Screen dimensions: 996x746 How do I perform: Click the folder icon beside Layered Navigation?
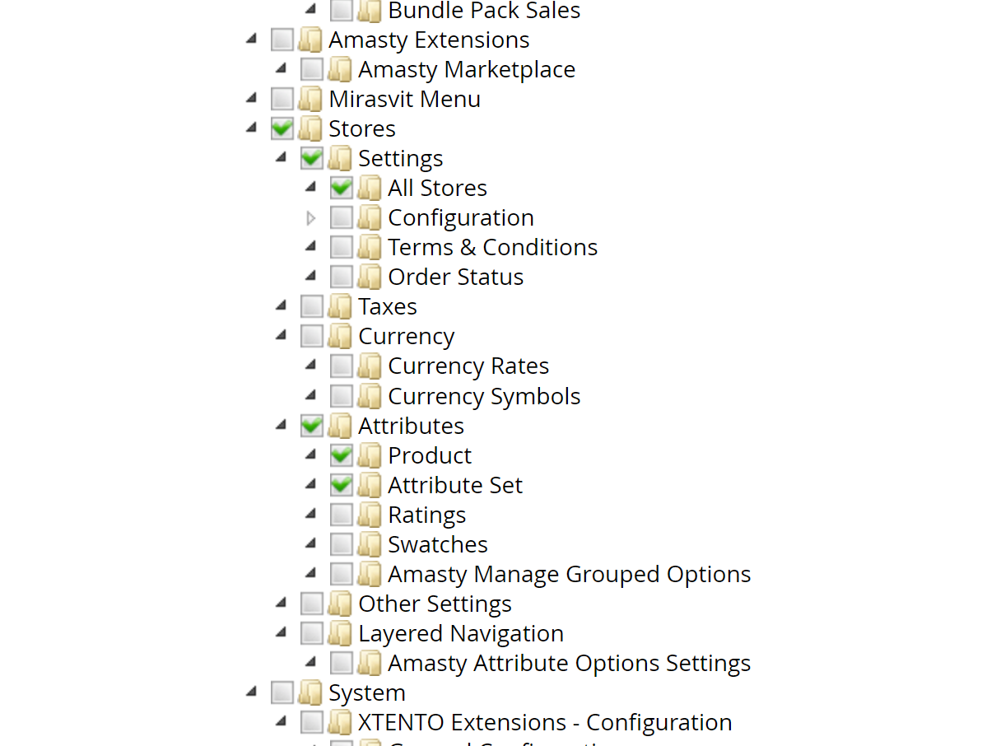click(x=340, y=633)
